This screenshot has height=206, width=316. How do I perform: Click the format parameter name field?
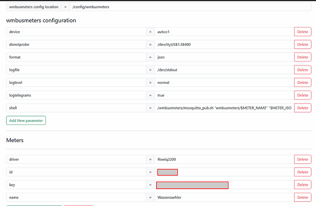76,57
